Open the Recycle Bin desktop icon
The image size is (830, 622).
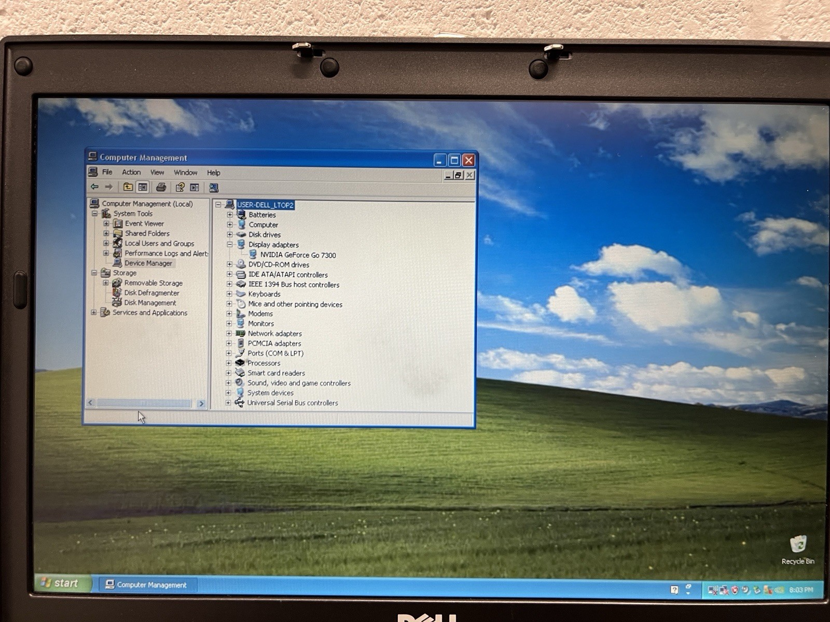[x=798, y=549]
